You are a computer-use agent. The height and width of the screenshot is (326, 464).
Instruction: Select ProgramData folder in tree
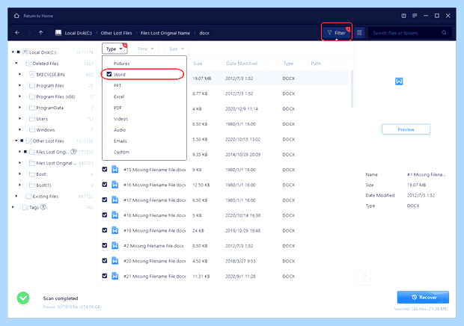pyautogui.click(x=49, y=108)
